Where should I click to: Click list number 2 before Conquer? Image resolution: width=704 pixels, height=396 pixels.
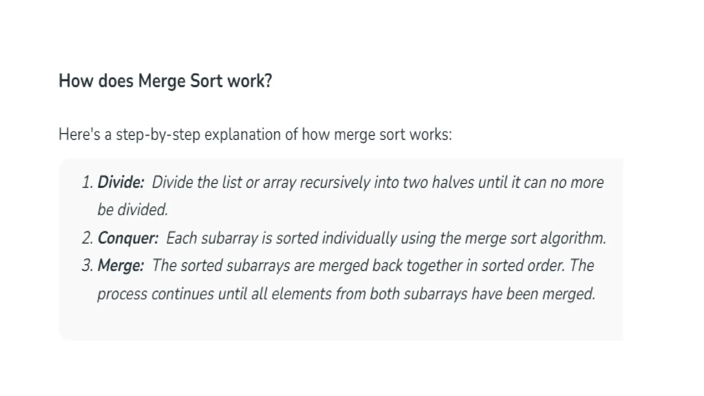tap(88, 238)
